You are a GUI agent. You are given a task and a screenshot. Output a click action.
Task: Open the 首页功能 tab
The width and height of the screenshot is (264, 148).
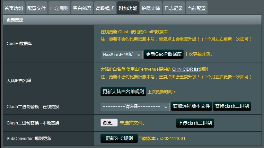13,8
